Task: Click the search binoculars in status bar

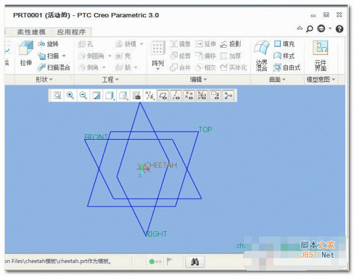Action: click(x=195, y=262)
